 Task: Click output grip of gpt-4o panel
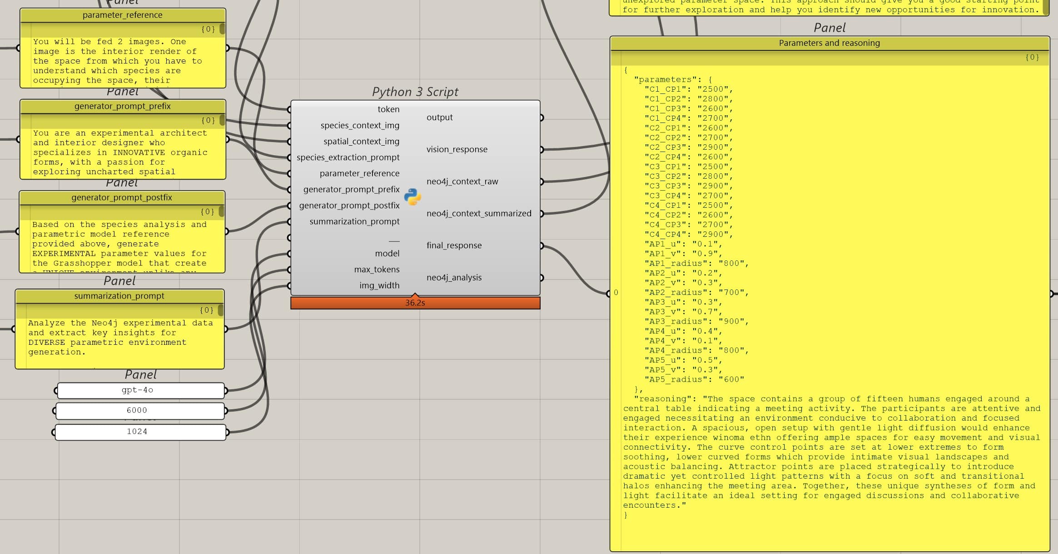[x=226, y=390]
